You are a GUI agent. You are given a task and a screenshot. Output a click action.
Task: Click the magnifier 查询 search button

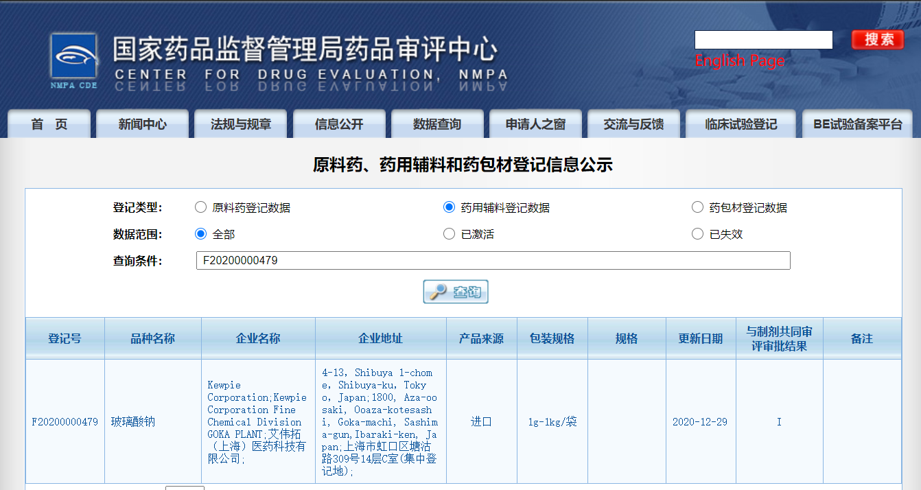(x=455, y=291)
